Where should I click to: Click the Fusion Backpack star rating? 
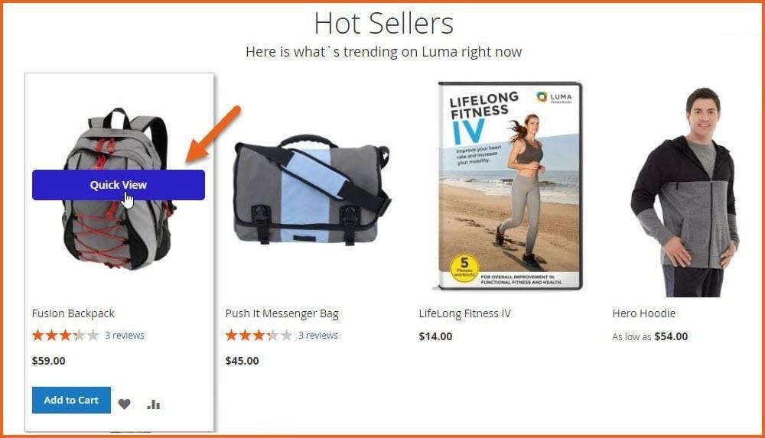(65, 335)
